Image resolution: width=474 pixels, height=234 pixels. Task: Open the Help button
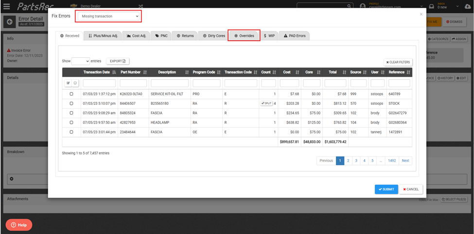coord(19,225)
